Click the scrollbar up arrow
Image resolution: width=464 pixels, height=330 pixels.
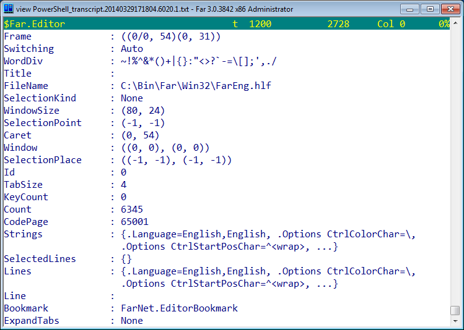[455, 22]
